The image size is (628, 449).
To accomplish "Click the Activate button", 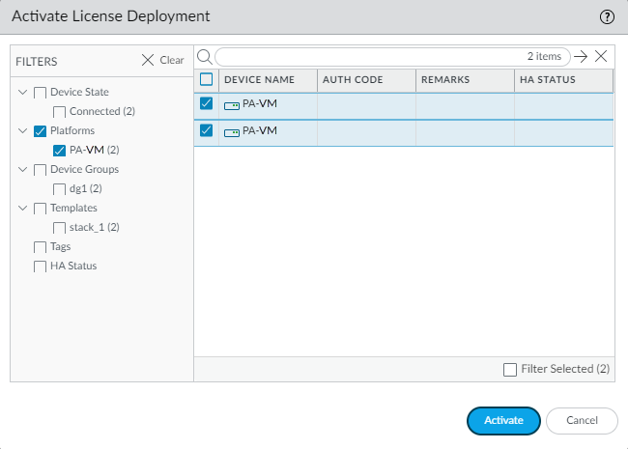I will (x=503, y=420).
